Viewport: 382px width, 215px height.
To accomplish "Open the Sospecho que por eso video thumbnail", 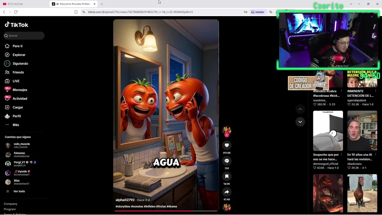I will point(328,131).
